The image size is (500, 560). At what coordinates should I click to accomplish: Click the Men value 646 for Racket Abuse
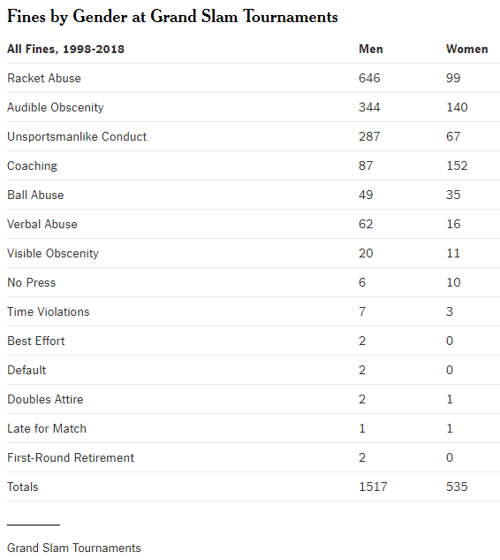click(369, 78)
